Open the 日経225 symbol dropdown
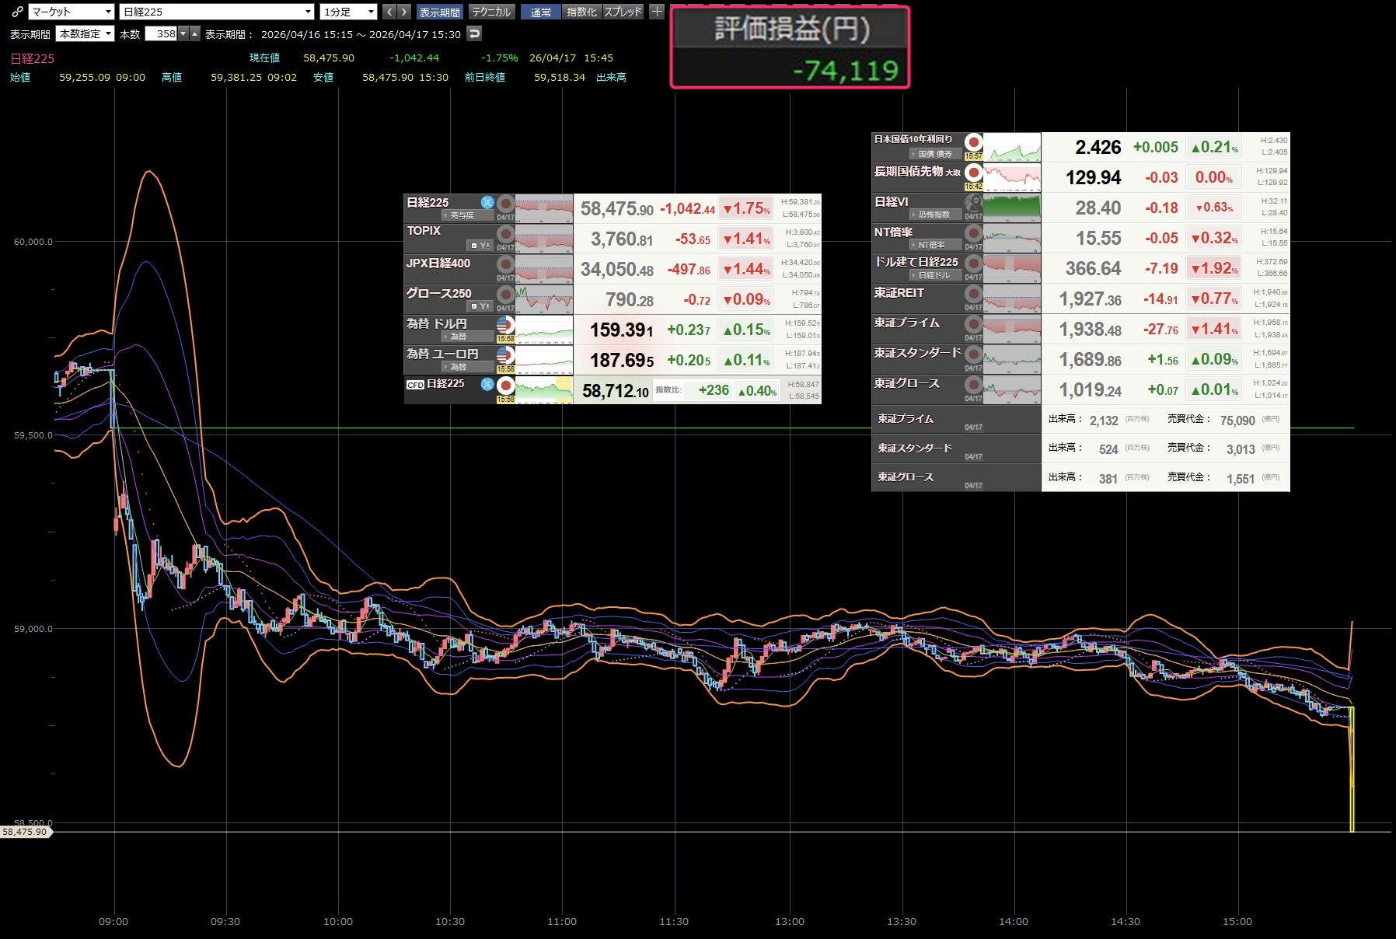This screenshot has height=939, width=1396. [217, 12]
